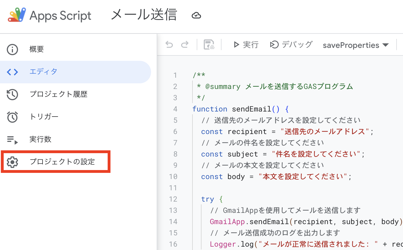Screen dimensions: 403x250
Task: Select the エディタ code brackets icon
Action: point(12,72)
